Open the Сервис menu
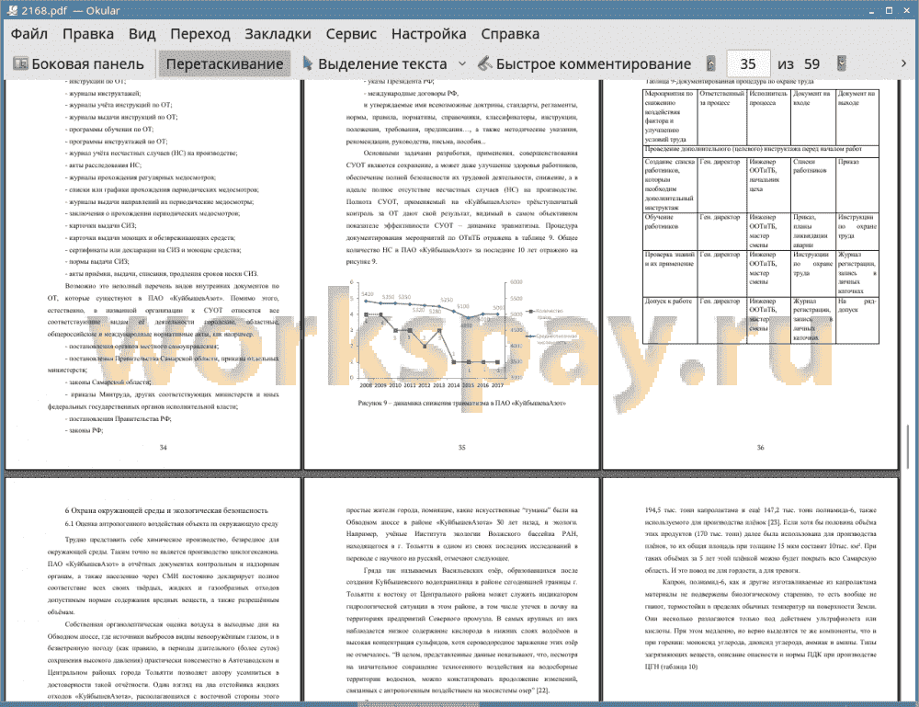The image size is (919, 707). (351, 34)
